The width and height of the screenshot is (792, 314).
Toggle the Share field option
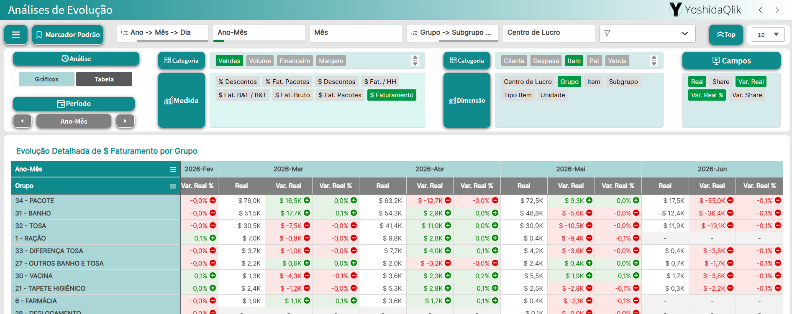pyautogui.click(x=720, y=82)
